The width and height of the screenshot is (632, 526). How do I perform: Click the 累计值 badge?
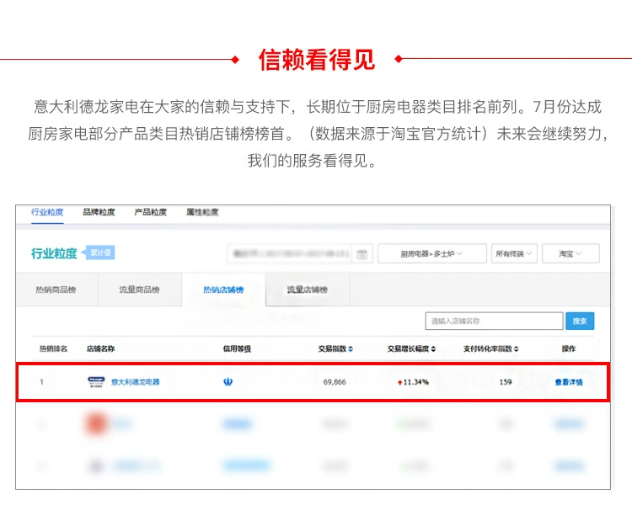(x=99, y=252)
